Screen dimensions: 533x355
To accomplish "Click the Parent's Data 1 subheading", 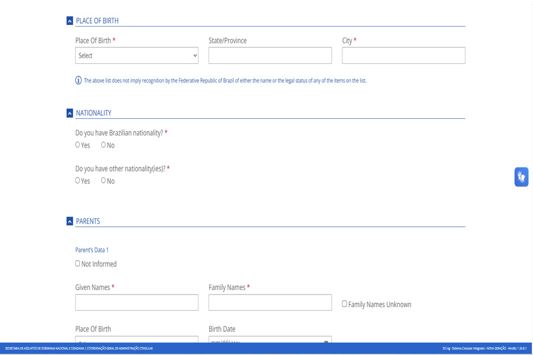I will pyautogui.click(x=92, y=250).
